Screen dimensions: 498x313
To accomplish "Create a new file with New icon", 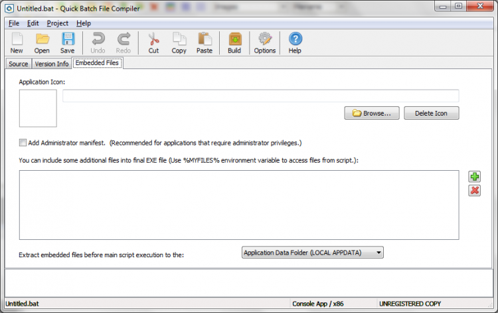I will click(17, 43).
